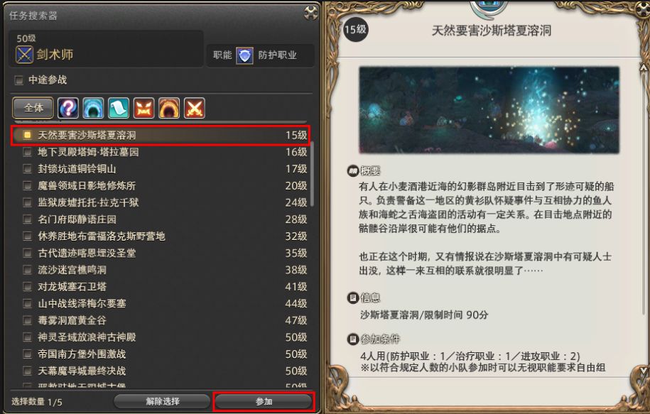The image size is (650, 414).
Task: Select the 全体 category tab
Action: 33,108
